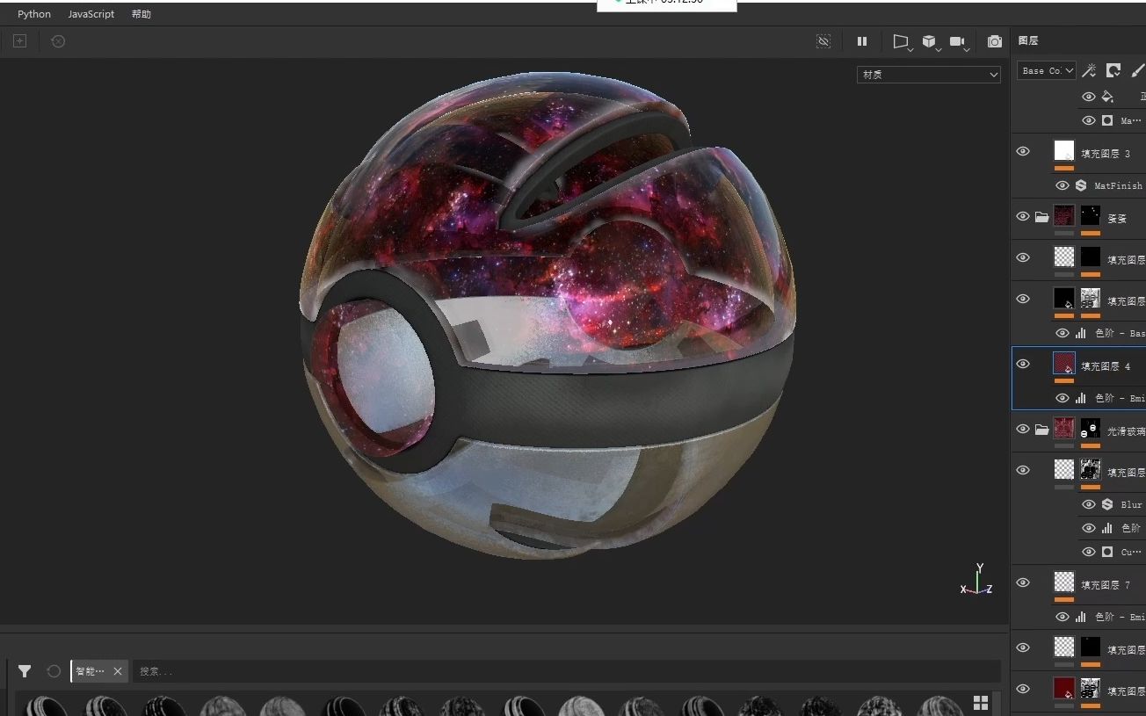Viewport: 1146px width, 716px height.
Task: Select the 填充图层 4 layer name
Action: [1106, 366]
